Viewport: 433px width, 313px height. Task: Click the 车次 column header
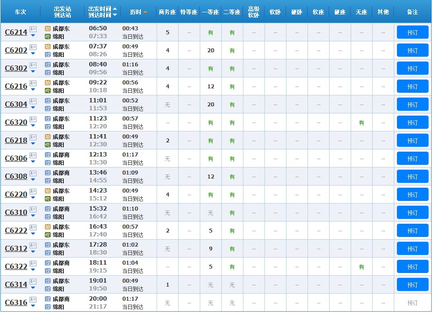tap(20, 12)
